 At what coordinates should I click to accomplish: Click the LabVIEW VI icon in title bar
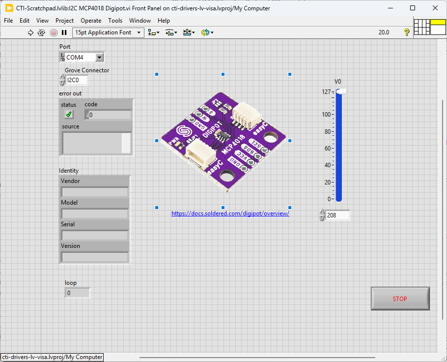click(9, 8)
